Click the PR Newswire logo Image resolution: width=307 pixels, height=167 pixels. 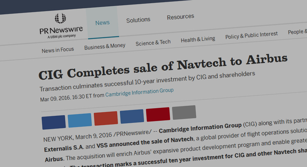point(61,26)
